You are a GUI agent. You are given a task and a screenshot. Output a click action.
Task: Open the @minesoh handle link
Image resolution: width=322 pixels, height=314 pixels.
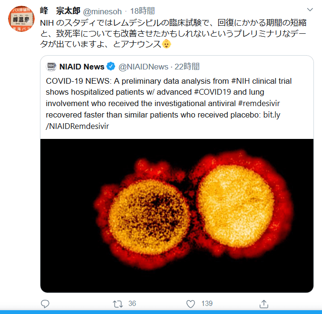click(102, 11)
